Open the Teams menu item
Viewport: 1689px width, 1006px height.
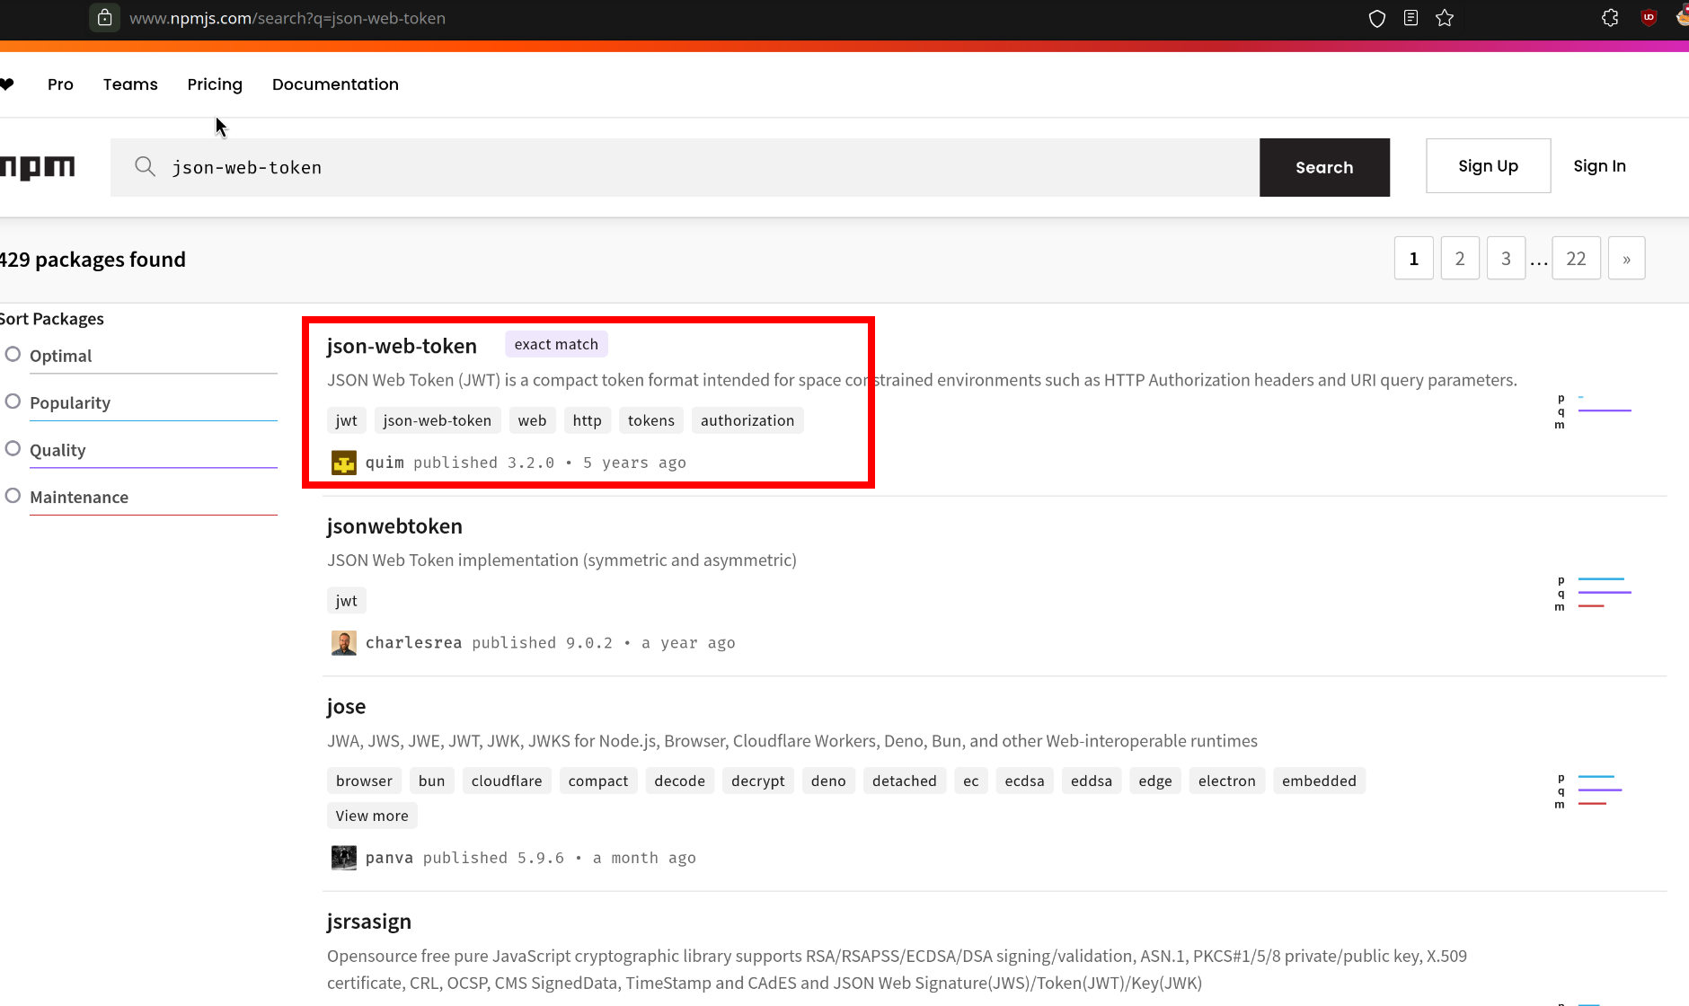tap(130, 84)
